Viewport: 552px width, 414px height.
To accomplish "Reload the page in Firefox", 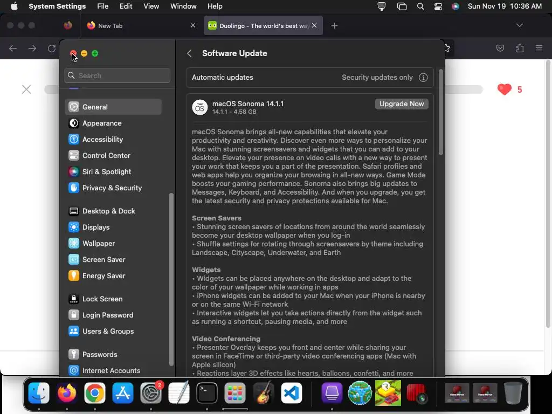I will pyautogui.click(x=52, y=48).
